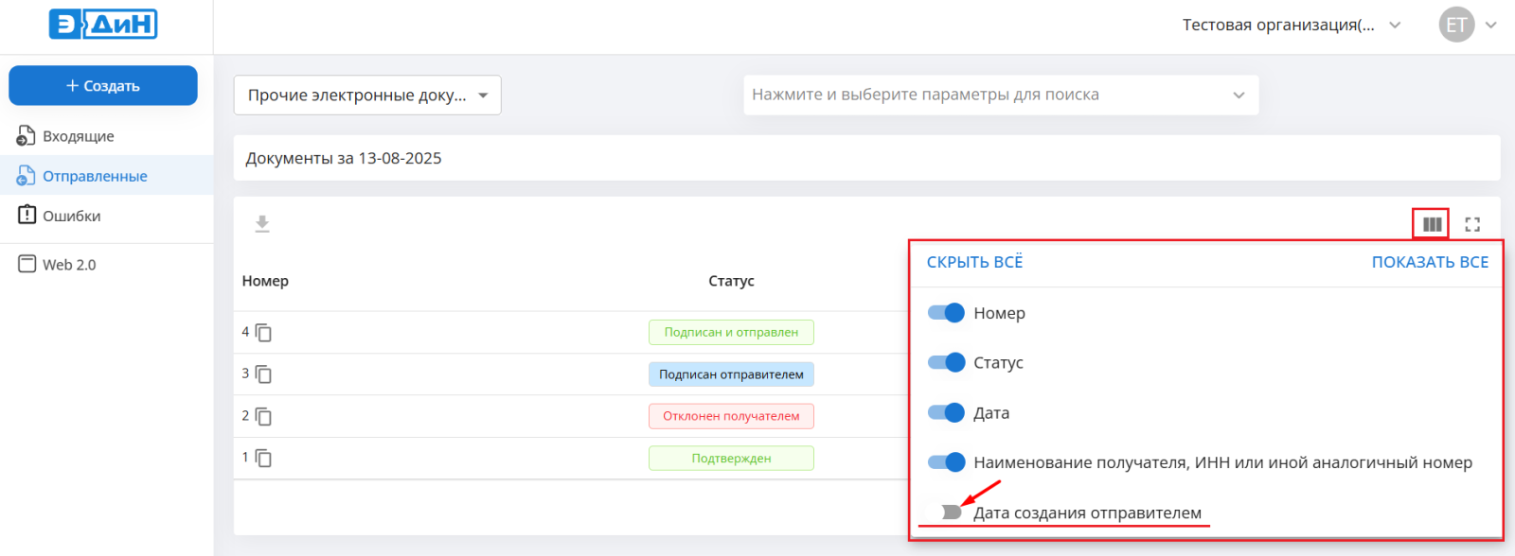This screenshot has width=1515, height=556.
Task: Click copy icon next to document 1
Action: point(264,459)
